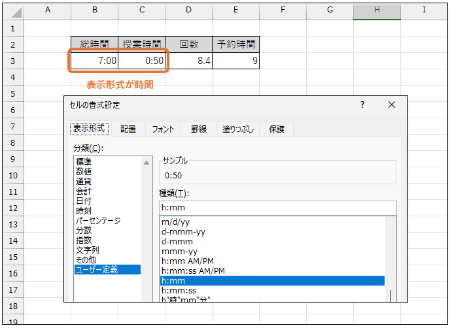Select h:mm AM/PM format entry

tap(186, 261)
